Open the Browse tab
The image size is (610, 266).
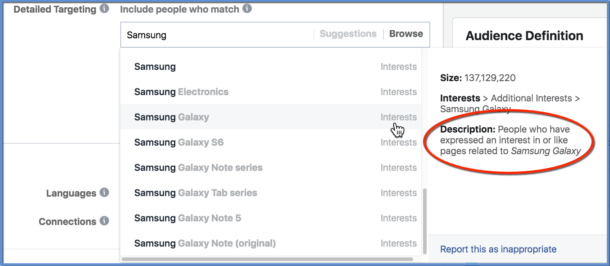pos(406,34)
